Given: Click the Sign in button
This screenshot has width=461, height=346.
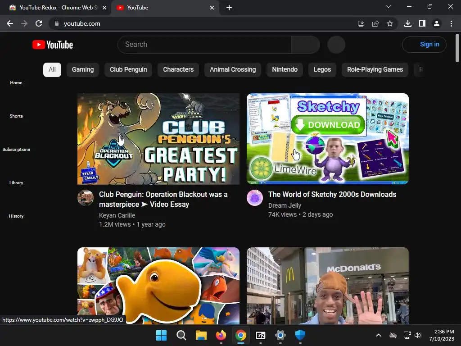Looking at the screenshot, I should pos(424,45).
